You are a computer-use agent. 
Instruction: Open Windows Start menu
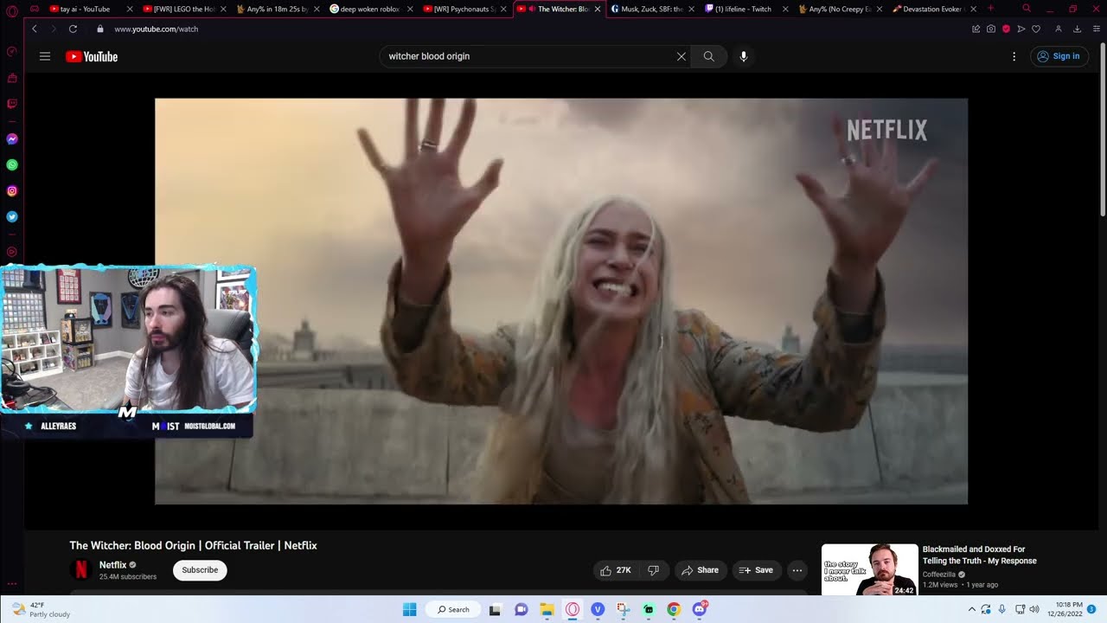pos(409,609)
